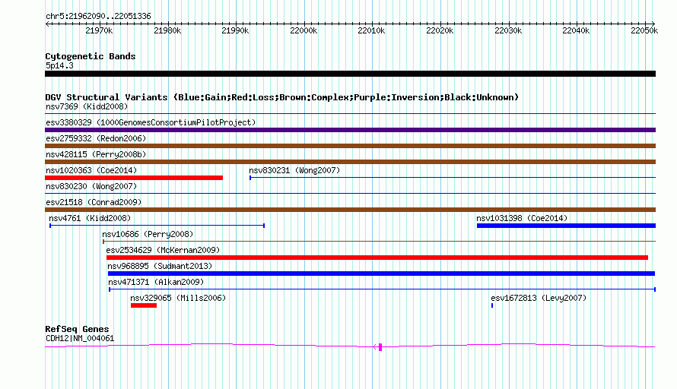Click the black 5p14.3 cytogenetic band bar
The height and width of the screenshot is (389, 677).
(x=350, y=74)
